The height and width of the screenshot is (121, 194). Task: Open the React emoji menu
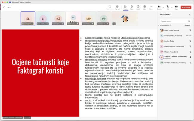pos(138,7)
